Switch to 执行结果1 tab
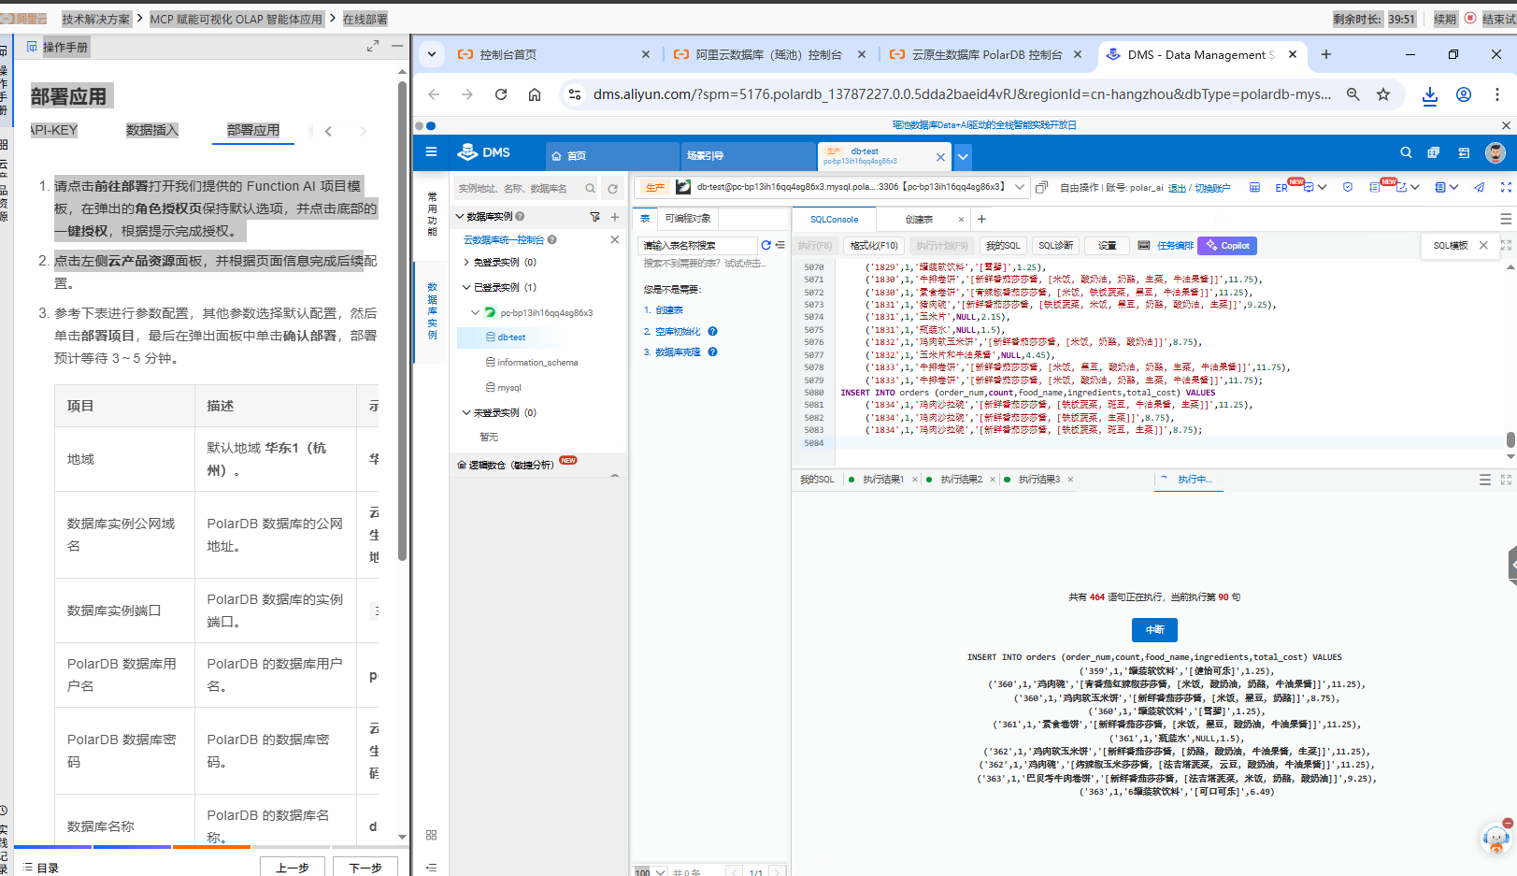 coord(883,480)
